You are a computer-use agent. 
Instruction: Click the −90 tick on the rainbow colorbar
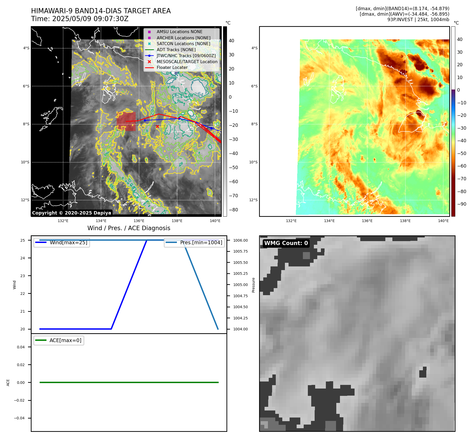pos(462,204)
